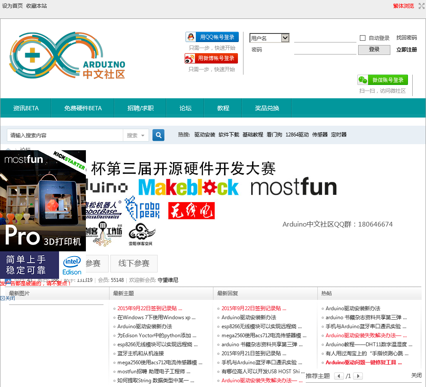Screen dimensions: 426x387
Task: Click 设为首页 link
Action: [x=12, y=6]
